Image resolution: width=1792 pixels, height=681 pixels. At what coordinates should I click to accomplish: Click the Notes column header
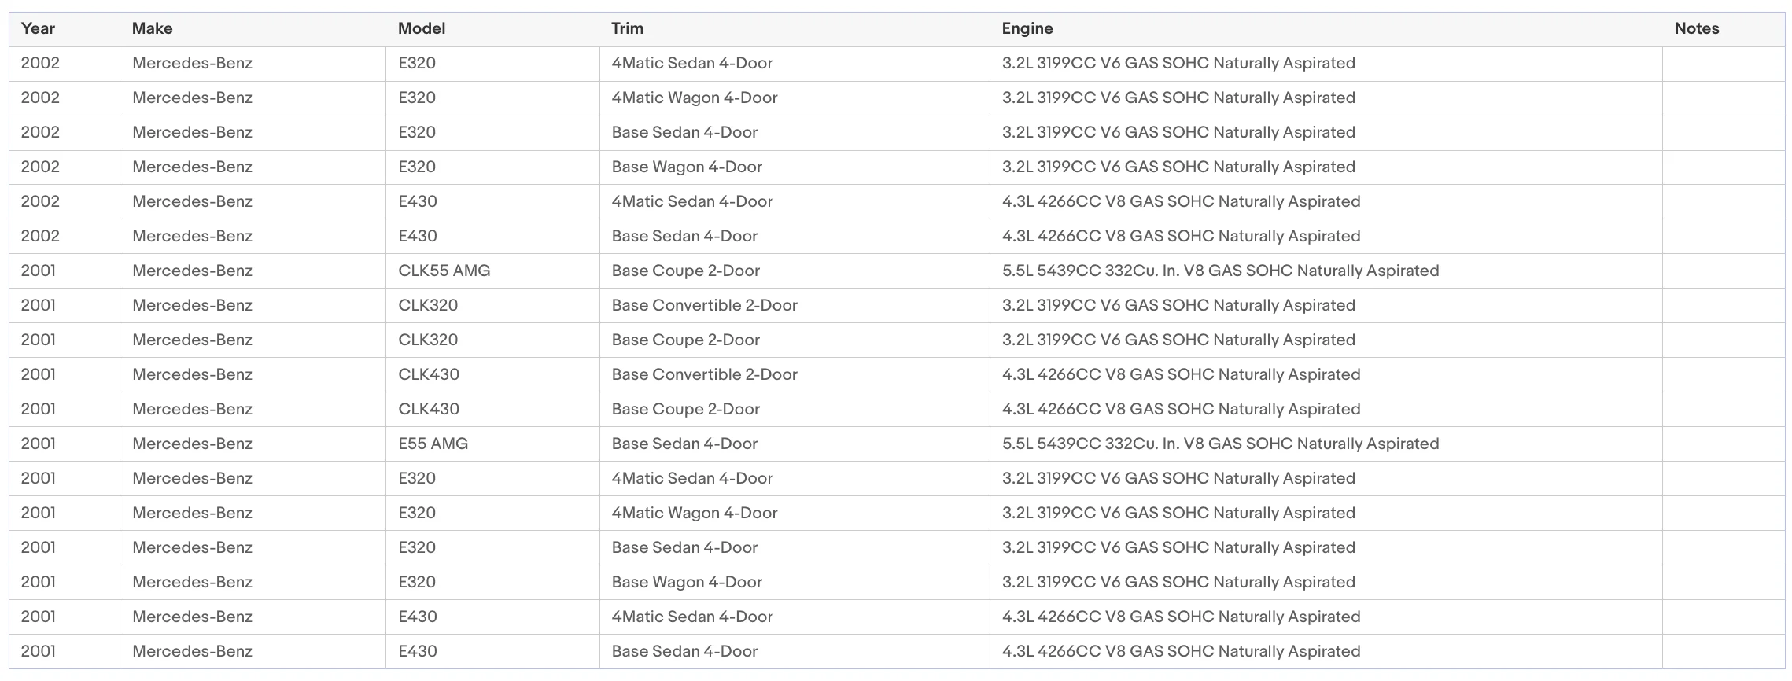(1696, 29)
